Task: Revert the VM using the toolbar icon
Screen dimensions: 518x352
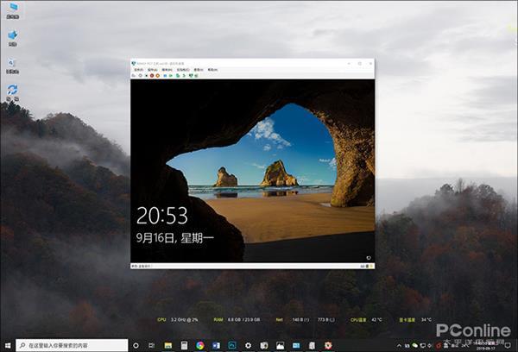Action: click(184, 76)
